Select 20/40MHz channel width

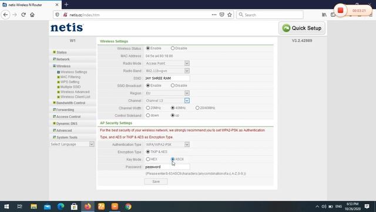[197, 108]
